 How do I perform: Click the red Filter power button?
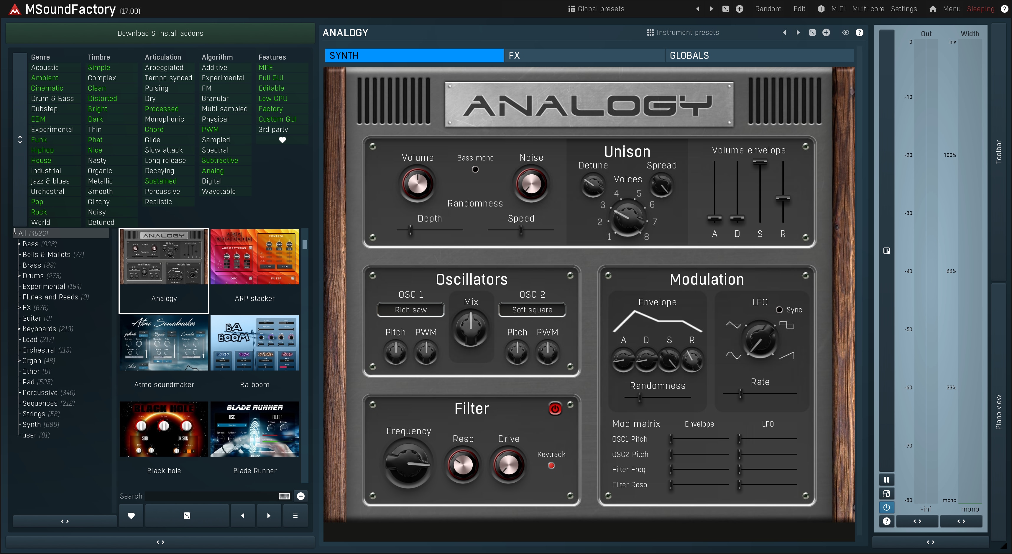[x=555, y=409]
